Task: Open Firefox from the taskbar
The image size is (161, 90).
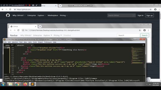Action: coord(25,84)
